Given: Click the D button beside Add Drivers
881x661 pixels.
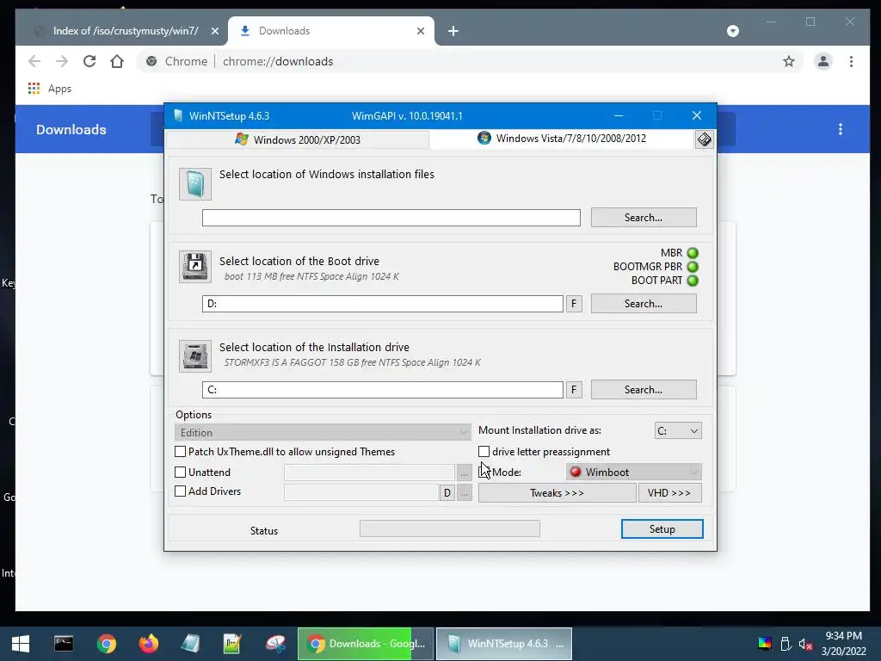Looking at the screenshot, I should pyautogui.click(x=447, y=493).
